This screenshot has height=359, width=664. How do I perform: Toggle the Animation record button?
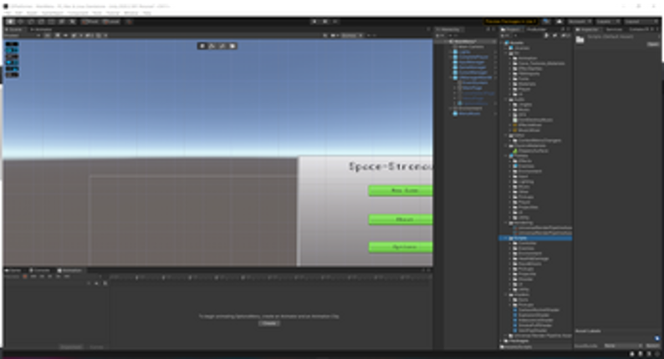coord(25,276)
